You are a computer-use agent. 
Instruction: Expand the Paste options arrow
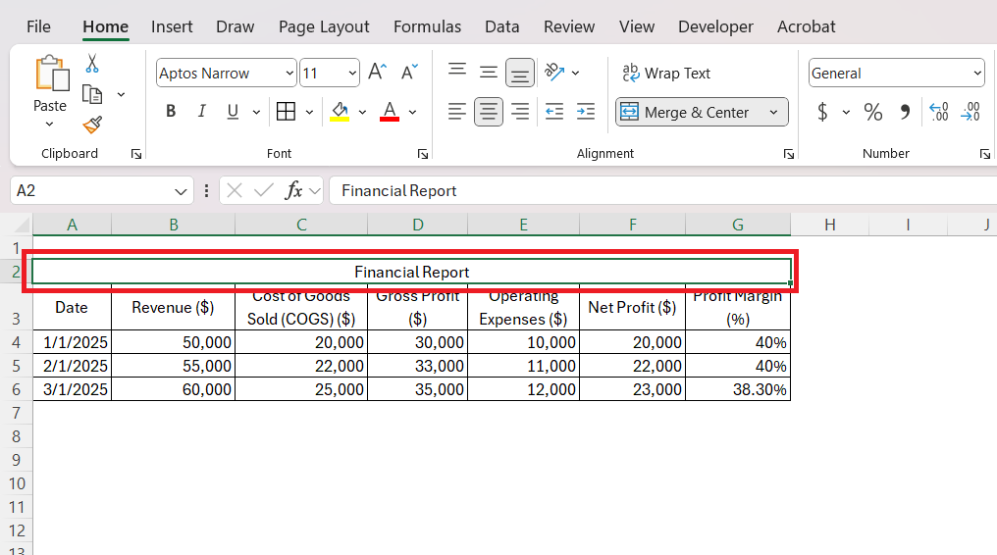point(50,125)
